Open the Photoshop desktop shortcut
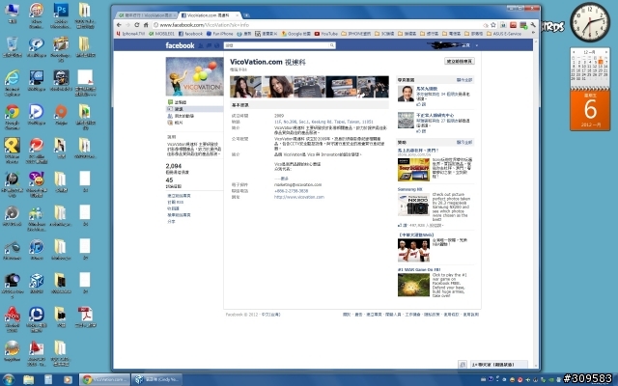618x386 pixels. pos(61,15)
